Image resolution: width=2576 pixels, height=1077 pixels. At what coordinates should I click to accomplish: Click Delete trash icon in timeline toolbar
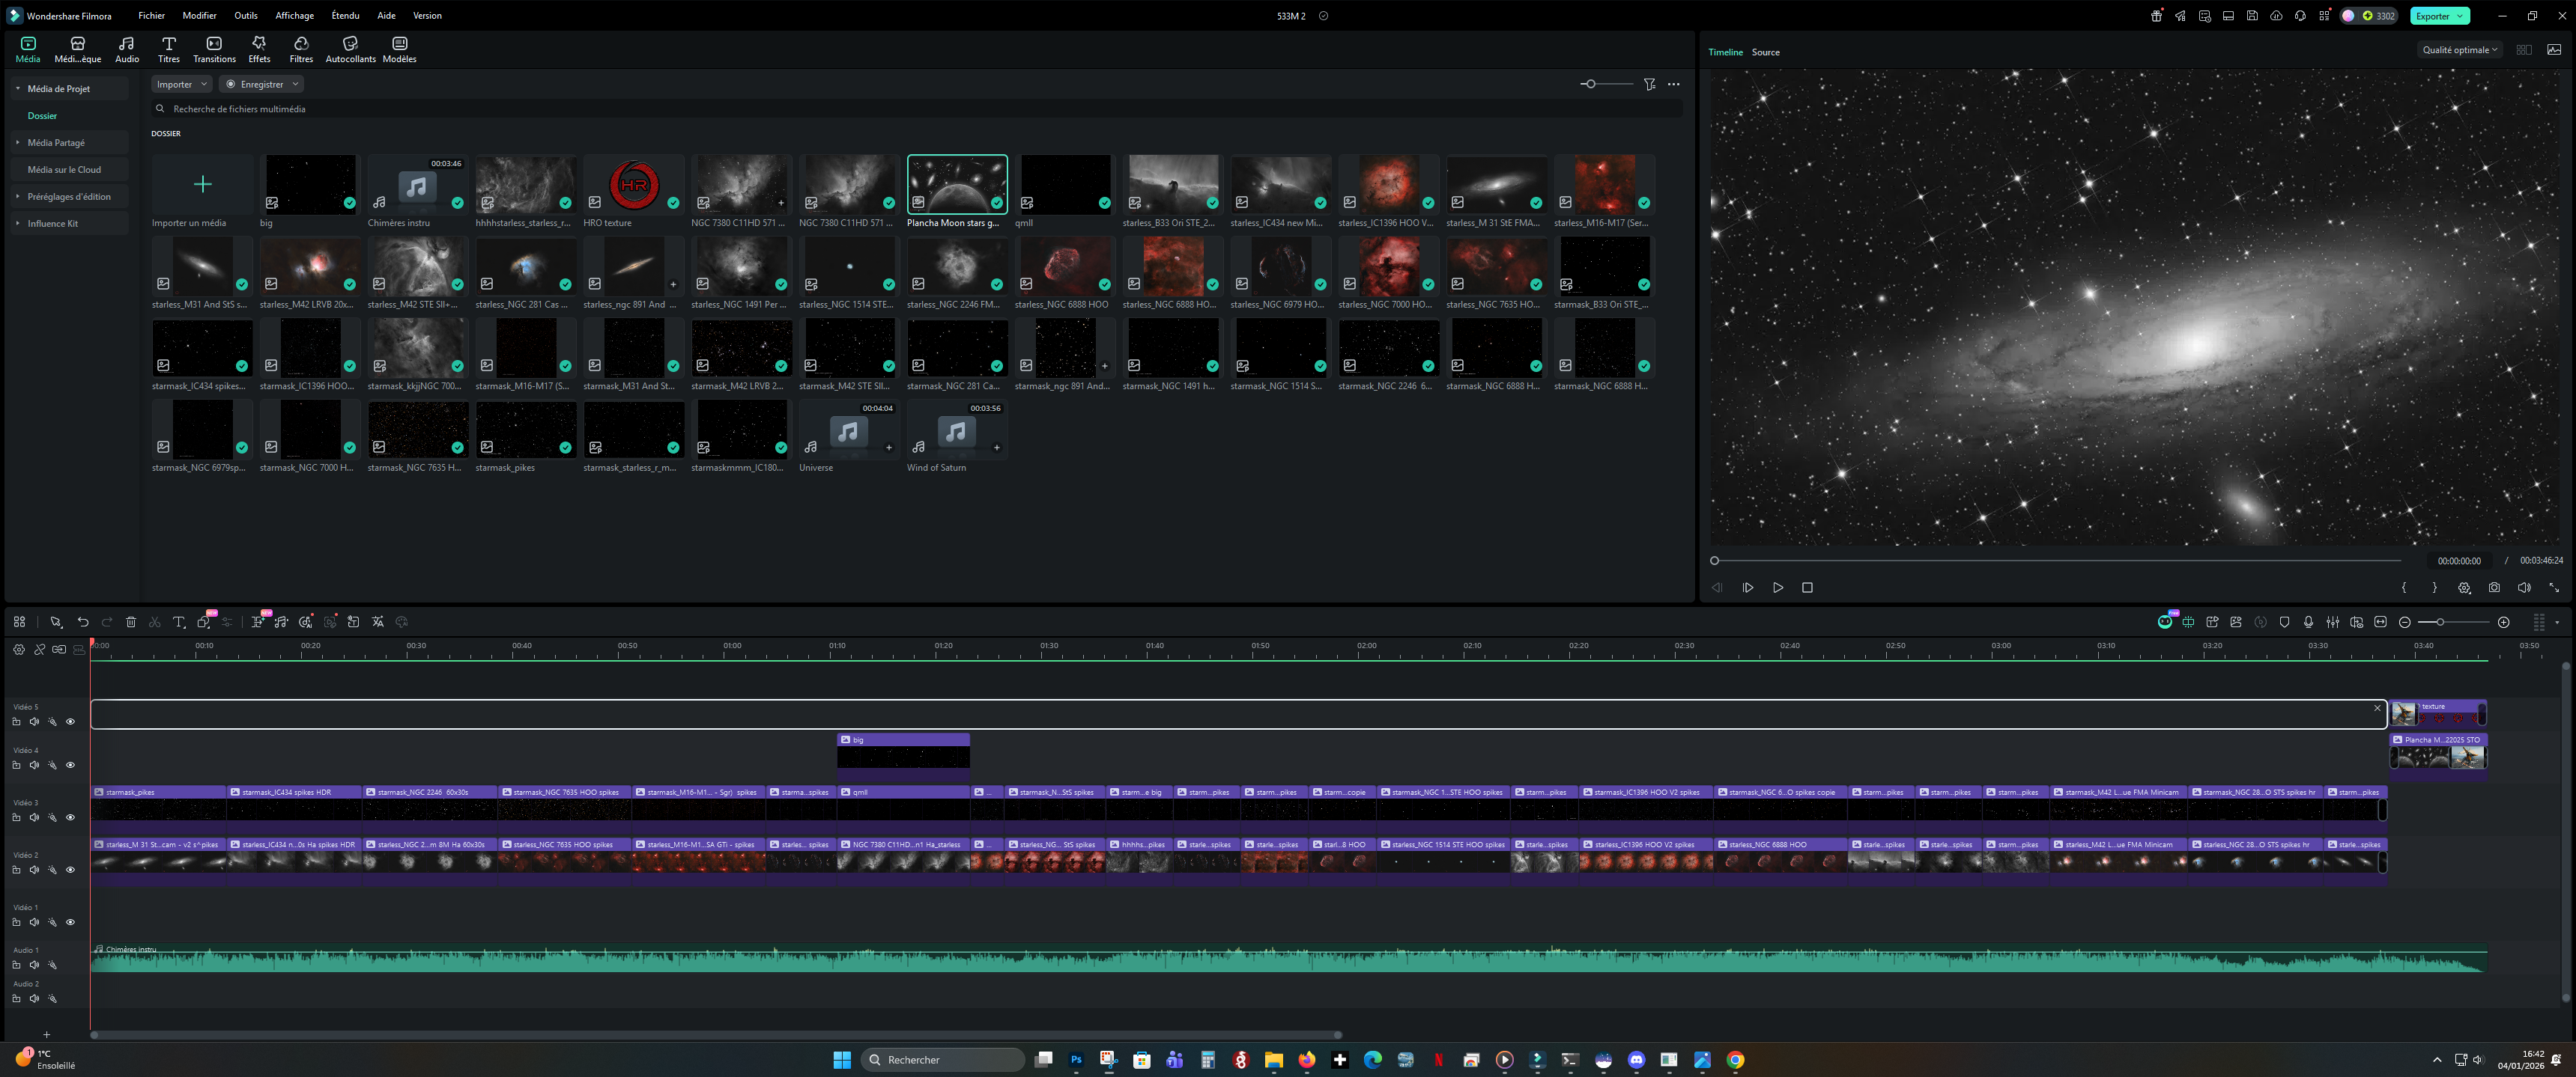(x=131, y=623)
